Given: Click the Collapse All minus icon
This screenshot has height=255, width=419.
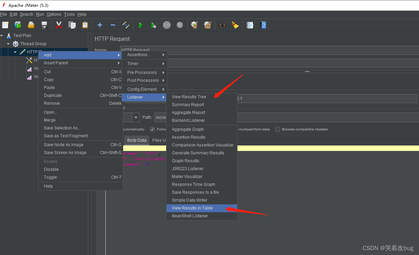Looking at the screenshot, I should [x=113, y=25].
